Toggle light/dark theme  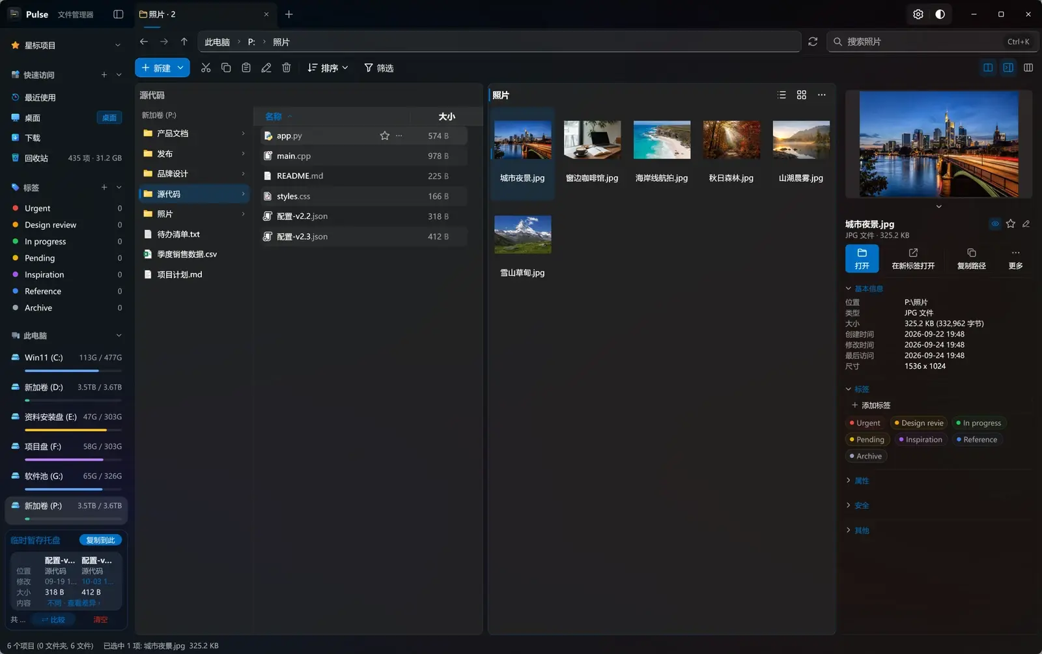coord(940,14)
